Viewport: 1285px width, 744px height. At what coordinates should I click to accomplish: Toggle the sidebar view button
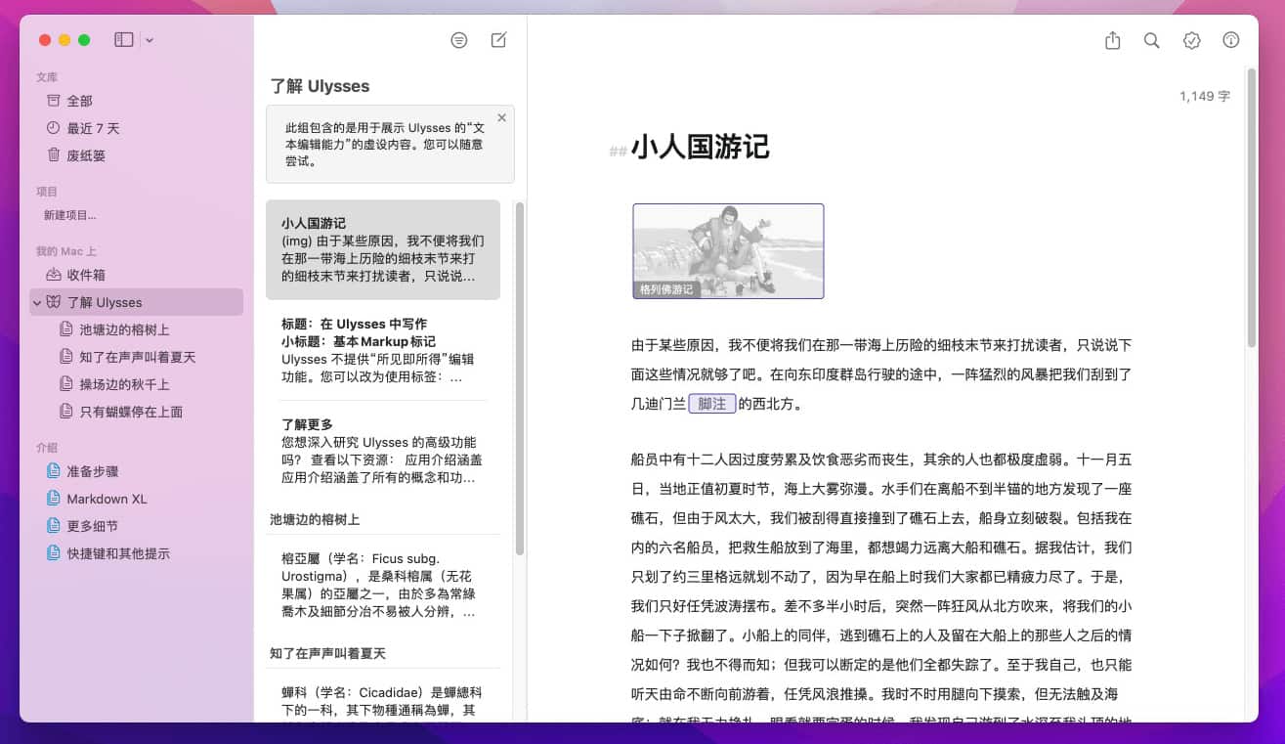[124, 40]
